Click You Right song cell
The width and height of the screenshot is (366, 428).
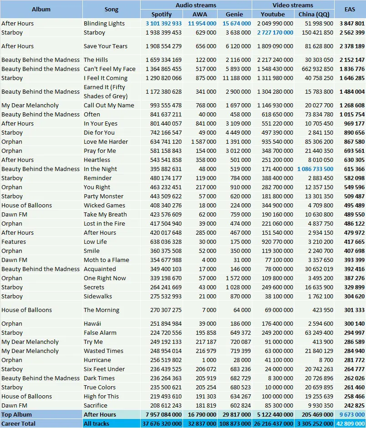pos(112,187)
